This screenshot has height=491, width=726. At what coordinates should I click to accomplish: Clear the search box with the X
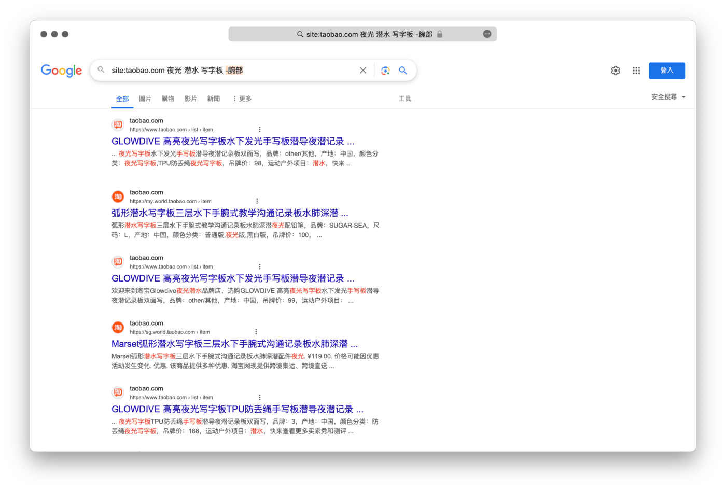tap(363, 70)
